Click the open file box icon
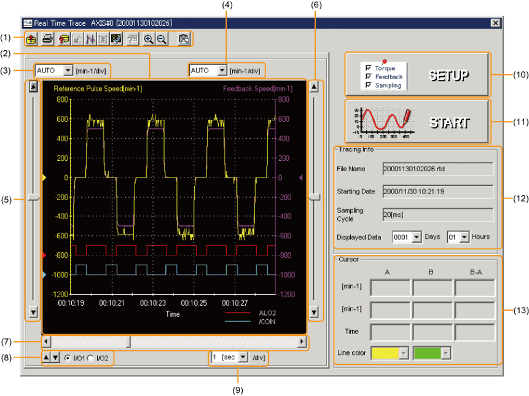Screen dimensions: 529x396 click(31, 39)
